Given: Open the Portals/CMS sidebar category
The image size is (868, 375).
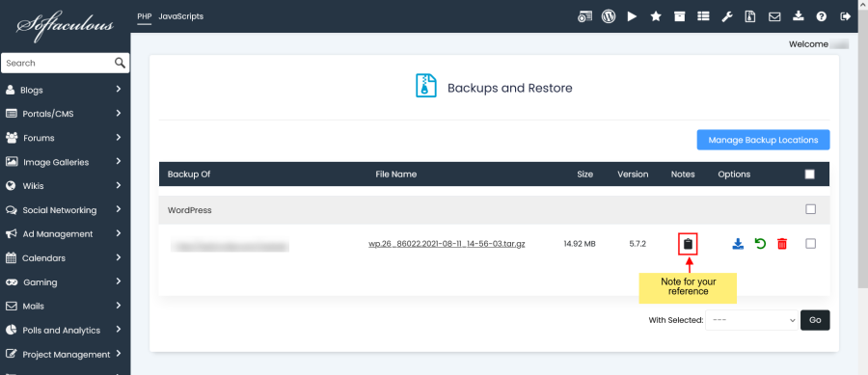Looking at the screenshot, I should (48, 114).
